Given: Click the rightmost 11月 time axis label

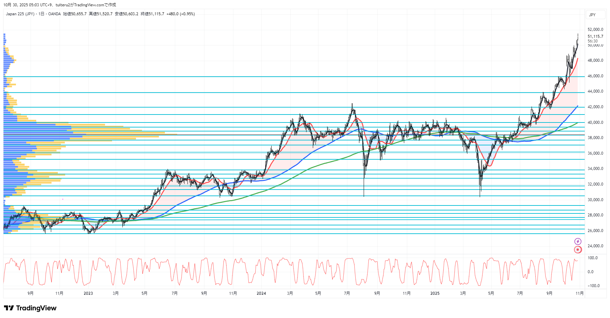Looking at the screenshot, I should pos(579,293).
